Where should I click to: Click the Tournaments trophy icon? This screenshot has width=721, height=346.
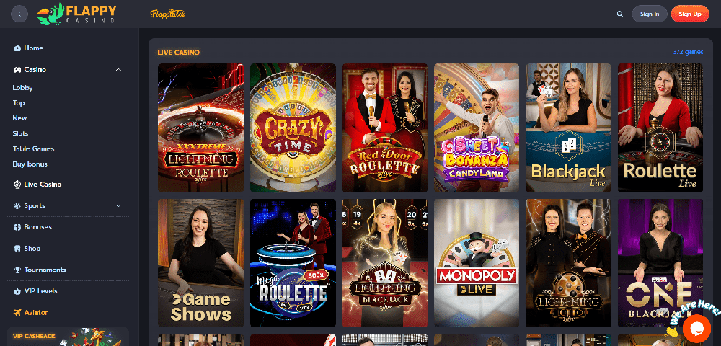coord(17,270)
